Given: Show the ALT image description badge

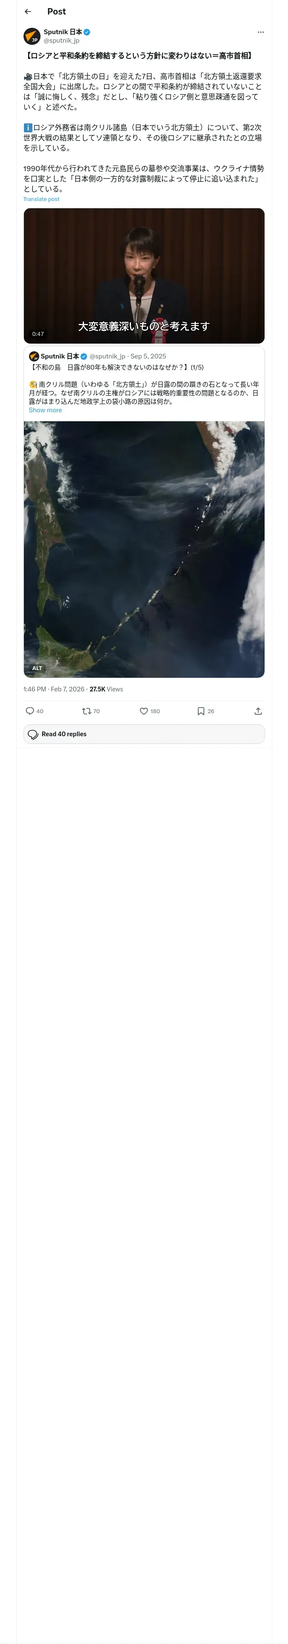Looking at the screenshot, I should point(38,668).
